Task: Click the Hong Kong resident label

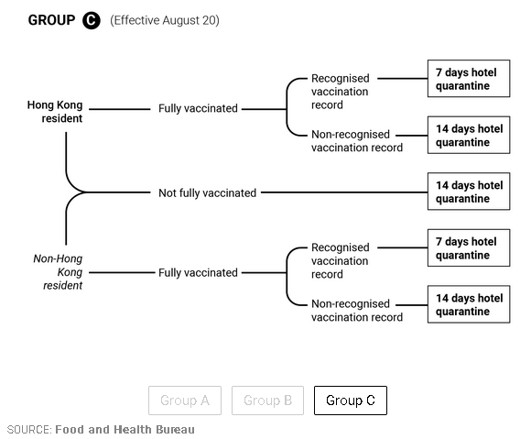Action: click(x=55, y=112)
